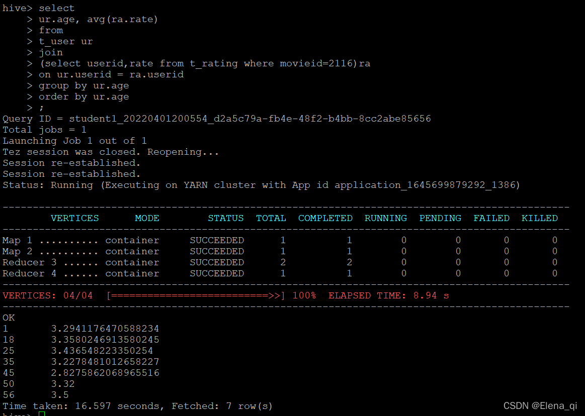Click the OK result line
The height and width of the screenshot is (416, 585).
[8, 318]
